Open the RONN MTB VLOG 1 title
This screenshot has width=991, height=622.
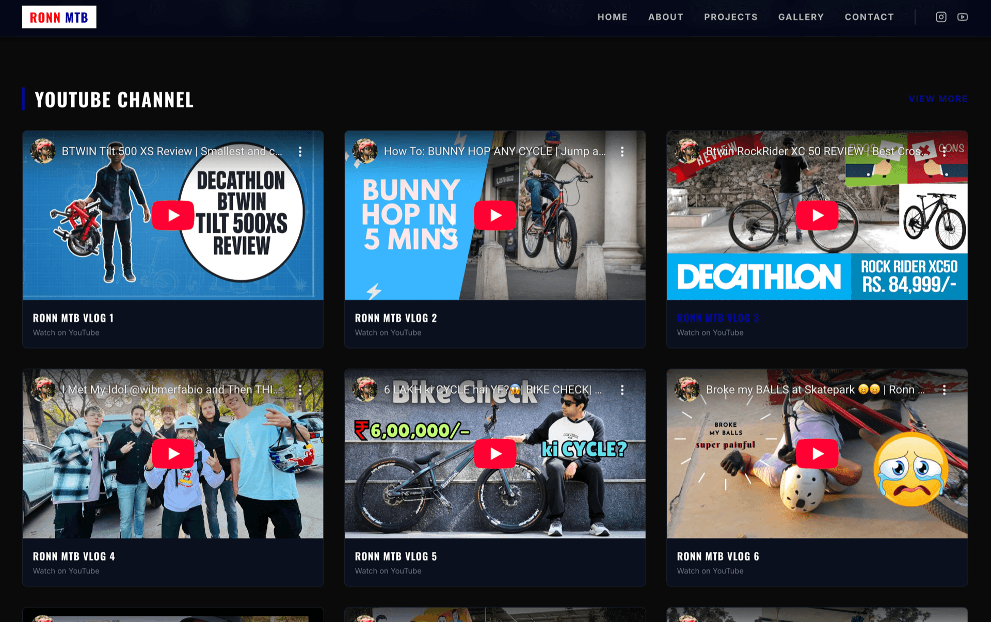tap(73, 318)
